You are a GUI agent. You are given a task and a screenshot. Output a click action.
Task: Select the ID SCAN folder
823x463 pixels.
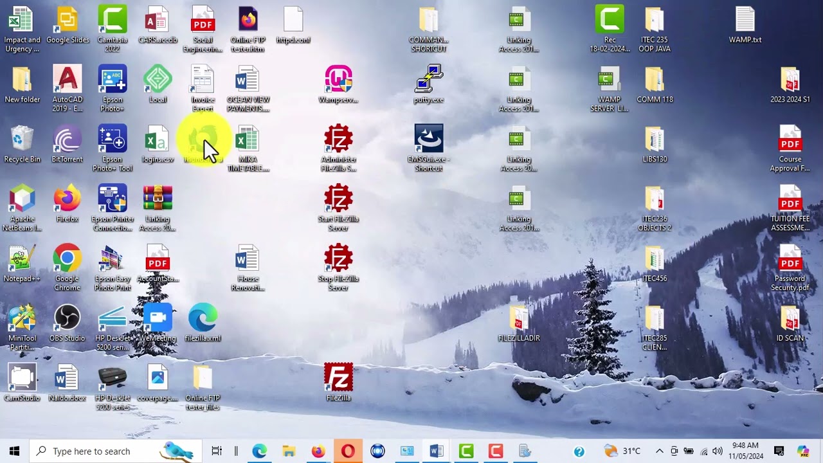790,324
